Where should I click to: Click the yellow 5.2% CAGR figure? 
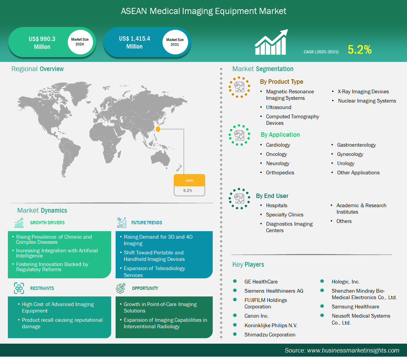coord(359,50)
